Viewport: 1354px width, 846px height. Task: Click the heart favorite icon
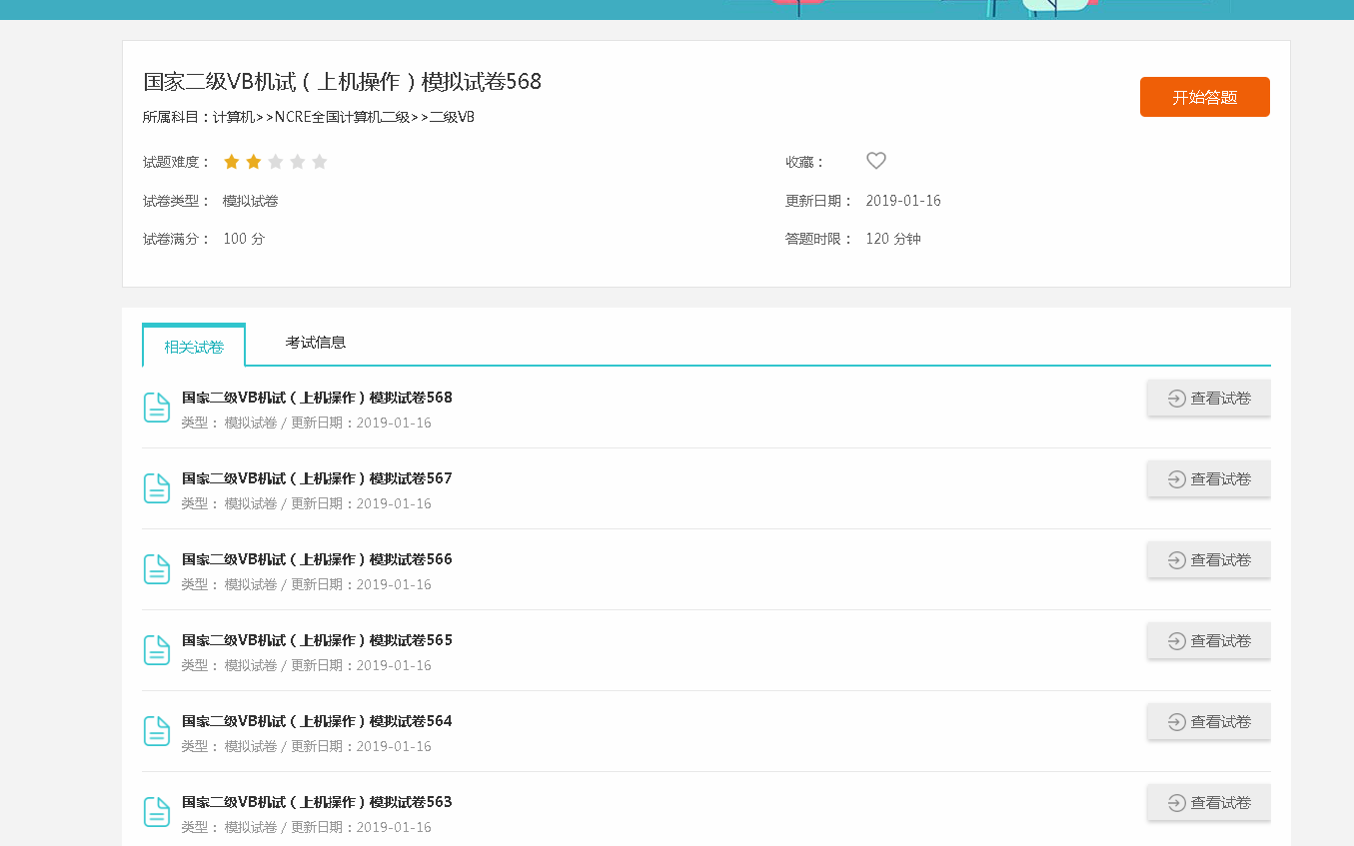[x=876, y=161]
